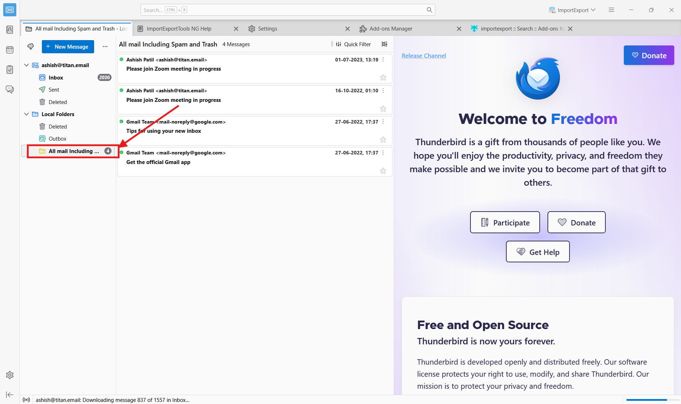Toggle read status of 16-10-2022 Zoom message

[x=121, y=90]
